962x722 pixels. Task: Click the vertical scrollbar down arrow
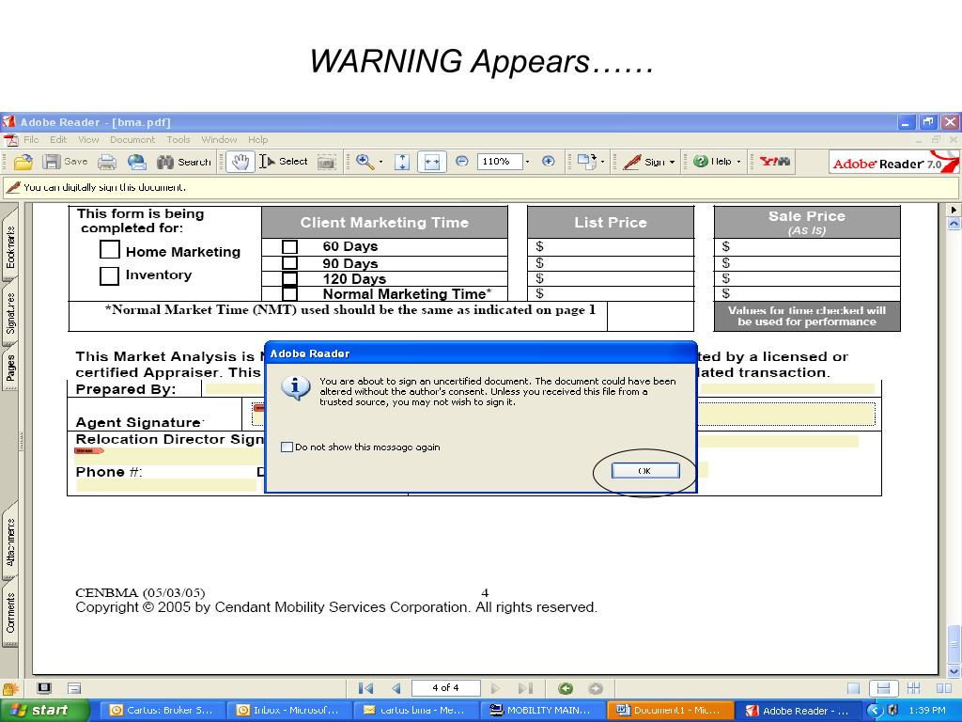pyautogui.click(x=954, y=669)
